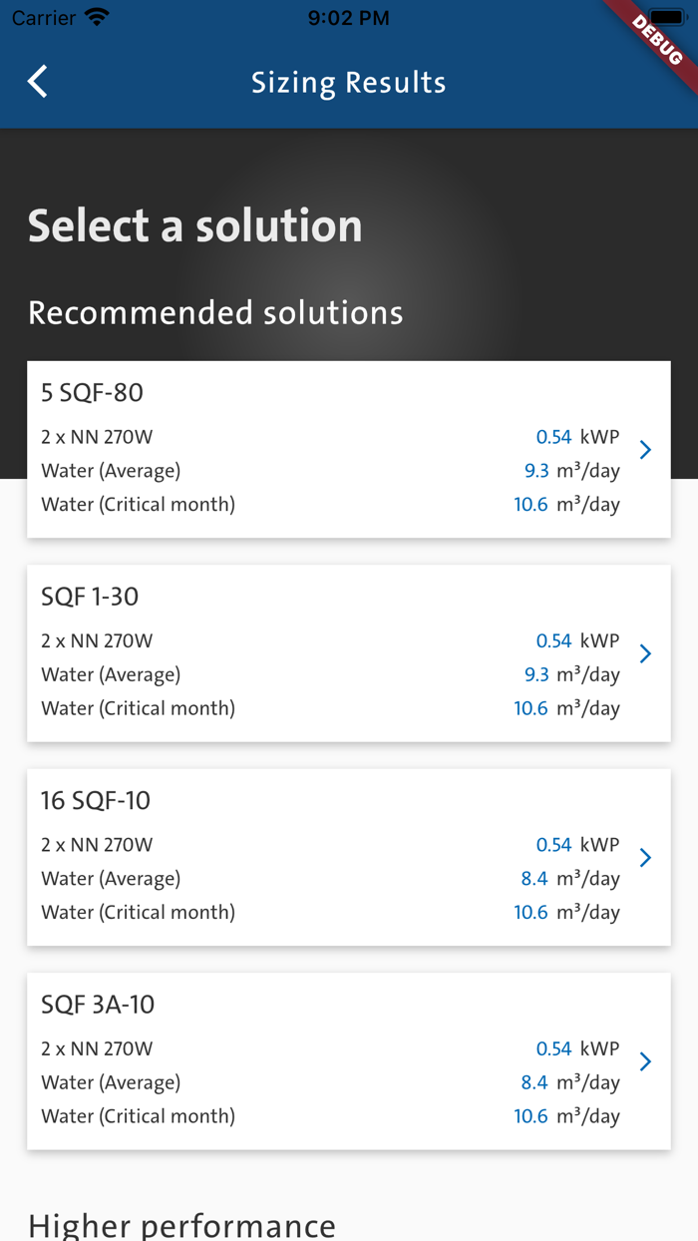The height and width of the screenshot is (1241, 698).
Task: Open the Higher performance section
Action: click(181, 1224)
